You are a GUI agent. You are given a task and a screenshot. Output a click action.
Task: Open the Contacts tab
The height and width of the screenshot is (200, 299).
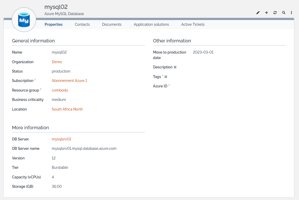pos(82,24)
